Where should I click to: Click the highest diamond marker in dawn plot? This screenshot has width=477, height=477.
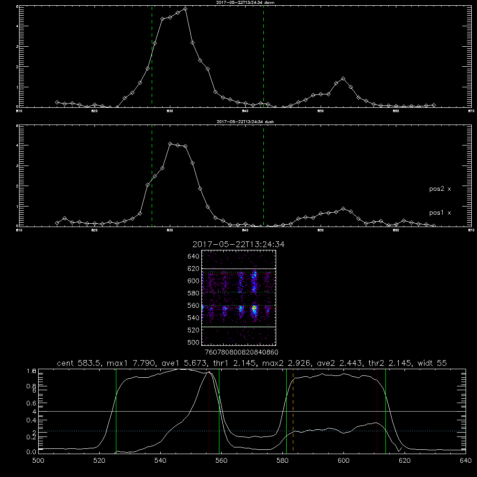(x=185, y=9)
